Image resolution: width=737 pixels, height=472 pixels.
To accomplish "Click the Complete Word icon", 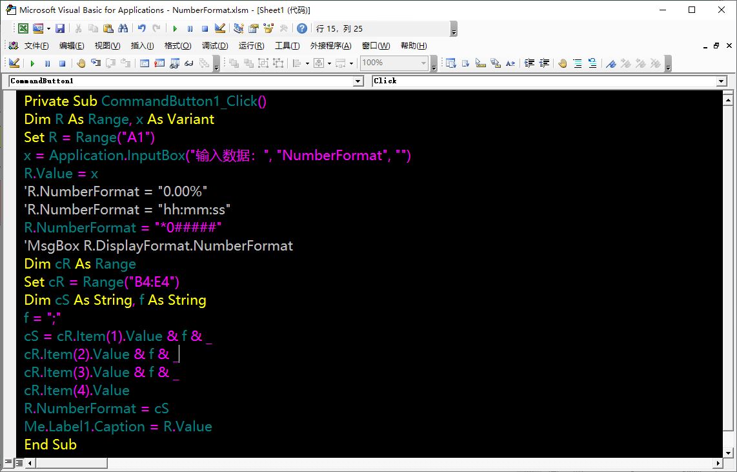I will (x=510, y=63).
